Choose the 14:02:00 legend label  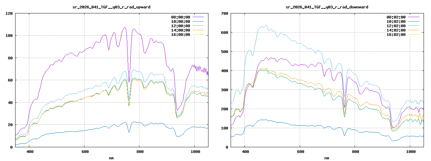(x=396, y=30)
